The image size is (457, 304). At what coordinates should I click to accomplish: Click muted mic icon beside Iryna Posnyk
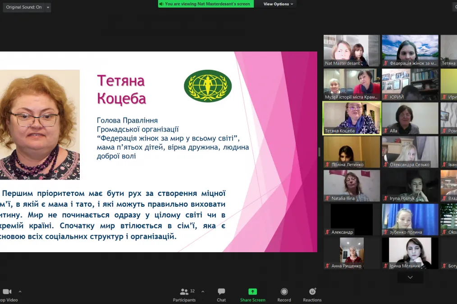click(386, 198)
